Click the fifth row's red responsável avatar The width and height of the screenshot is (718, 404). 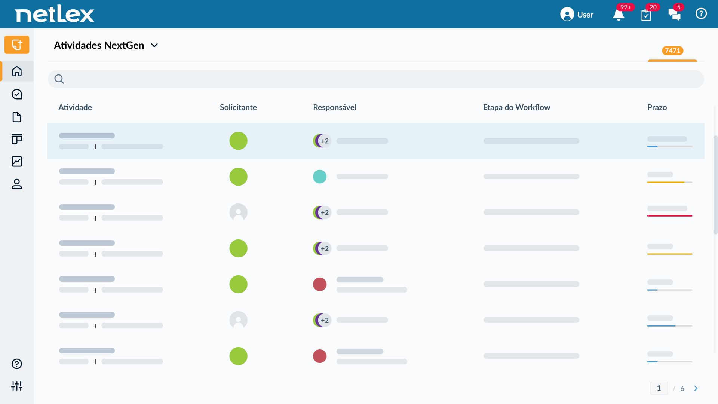pos(320,284)
